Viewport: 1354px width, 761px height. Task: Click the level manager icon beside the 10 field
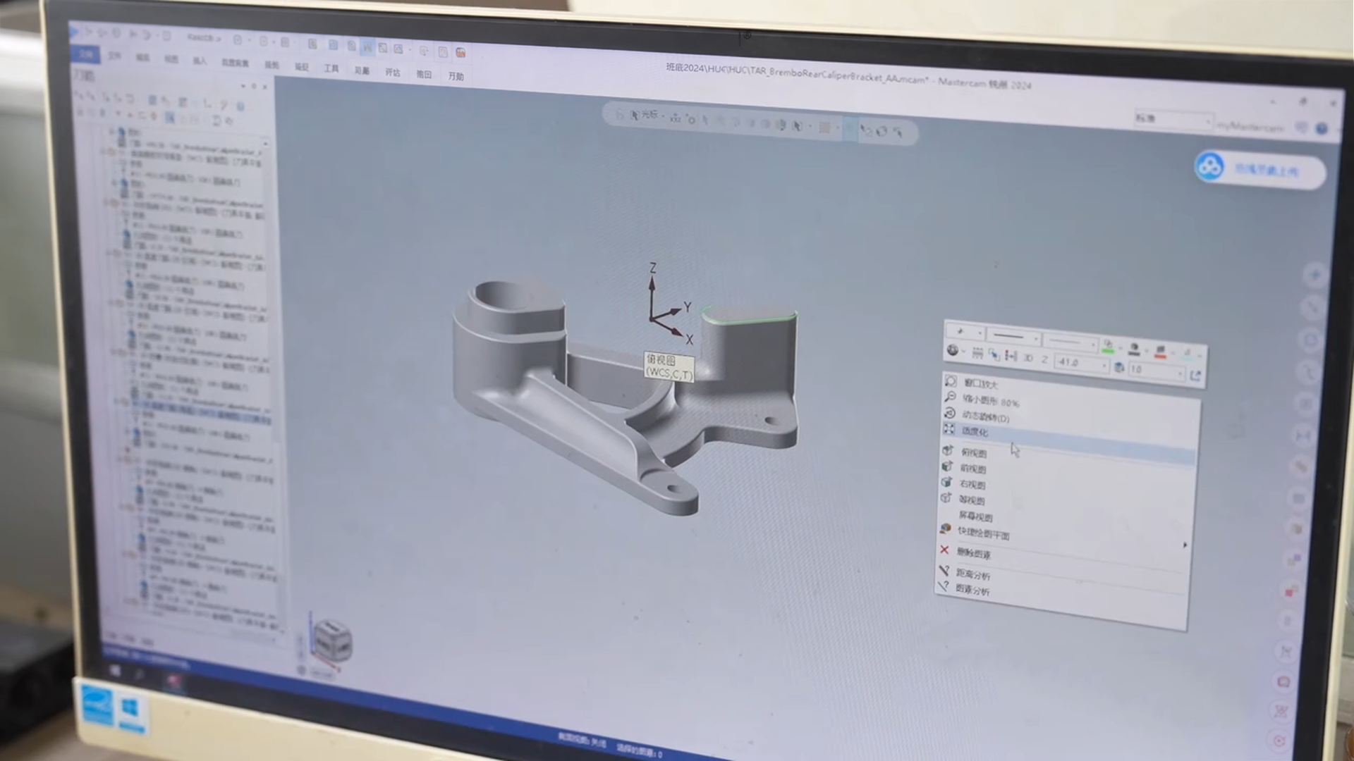[1118, 367]
